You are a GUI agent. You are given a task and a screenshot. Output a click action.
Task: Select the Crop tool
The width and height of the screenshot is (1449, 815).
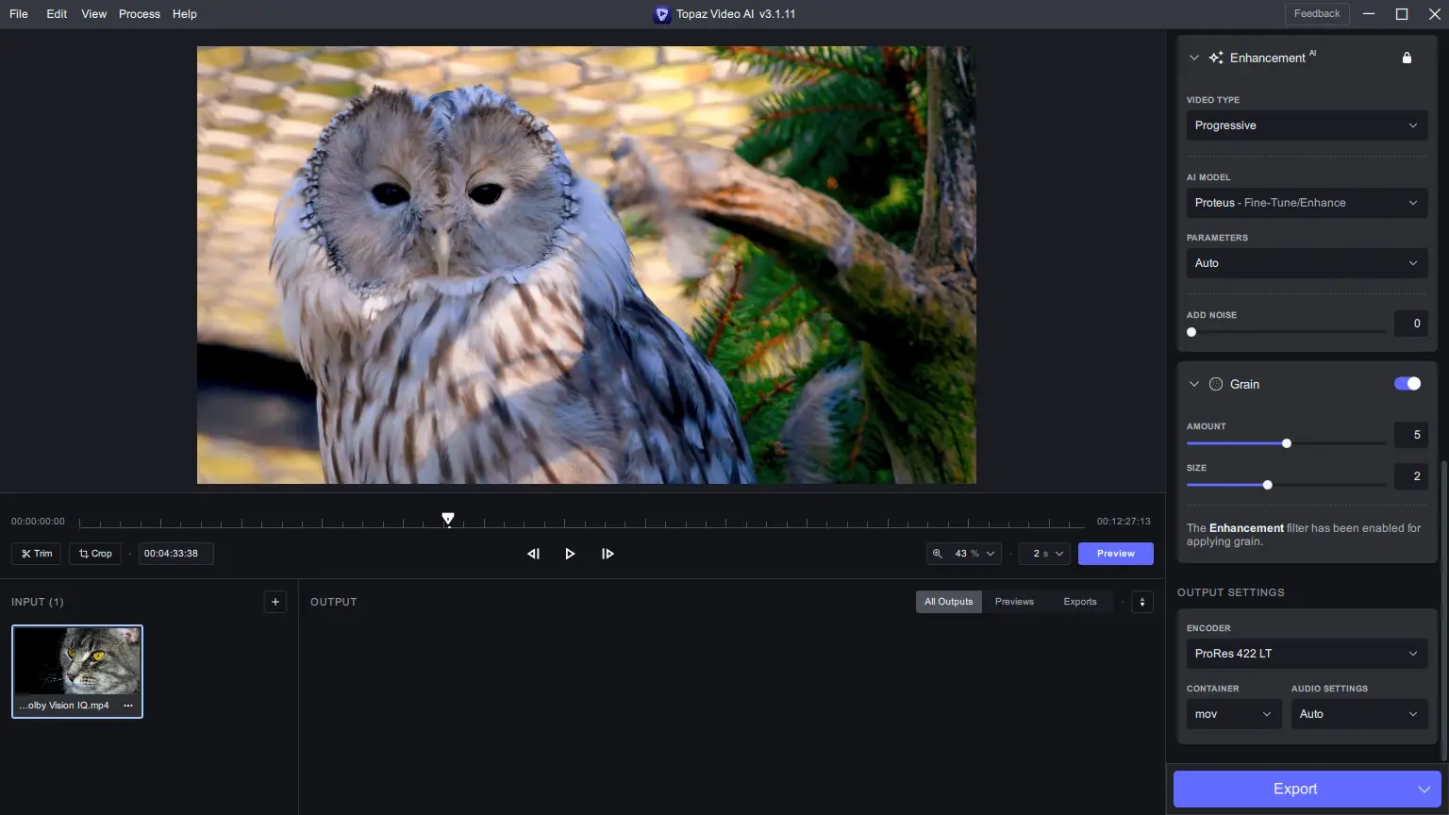[95, 554]
